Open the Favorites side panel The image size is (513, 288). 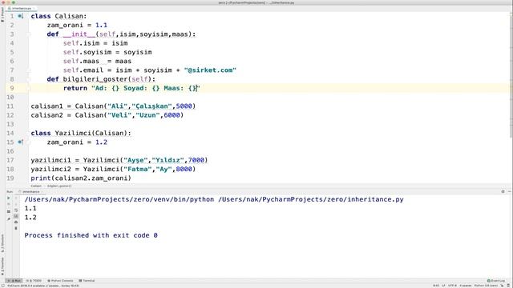click(x=2, y=266)
